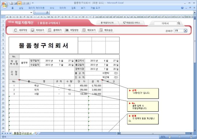Viewport: 197px width, 139px height.
Task: Click the 메모보기 note icon
Action: coord(84,30)
